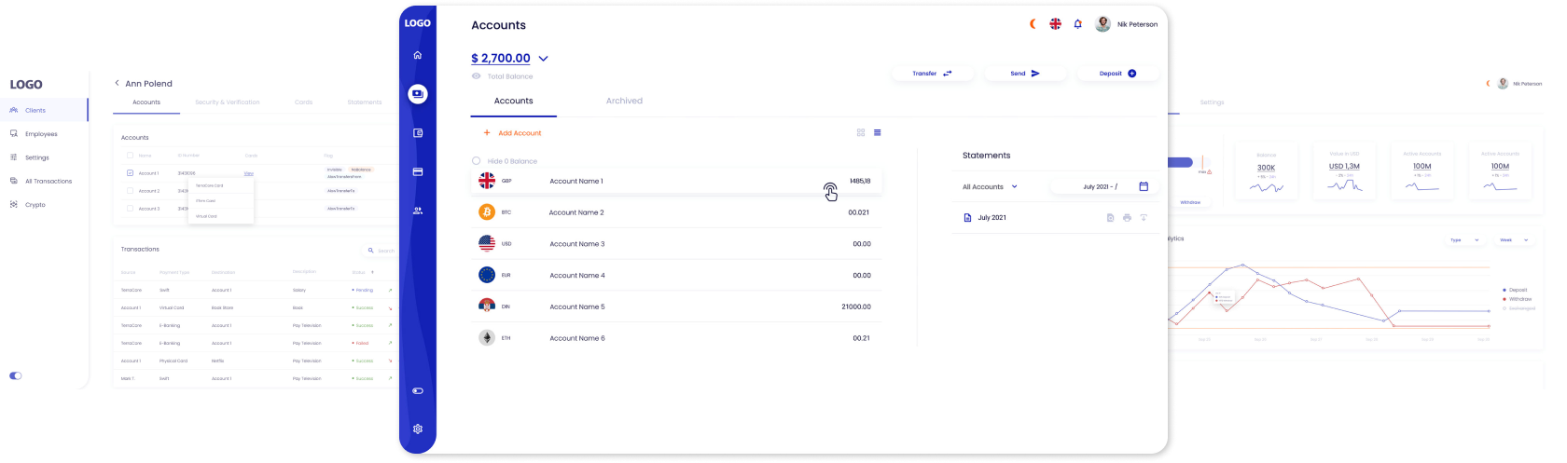Click the Transfer button
The height and width of the screenshot is (463, 1567).
[x=931, y=74]
